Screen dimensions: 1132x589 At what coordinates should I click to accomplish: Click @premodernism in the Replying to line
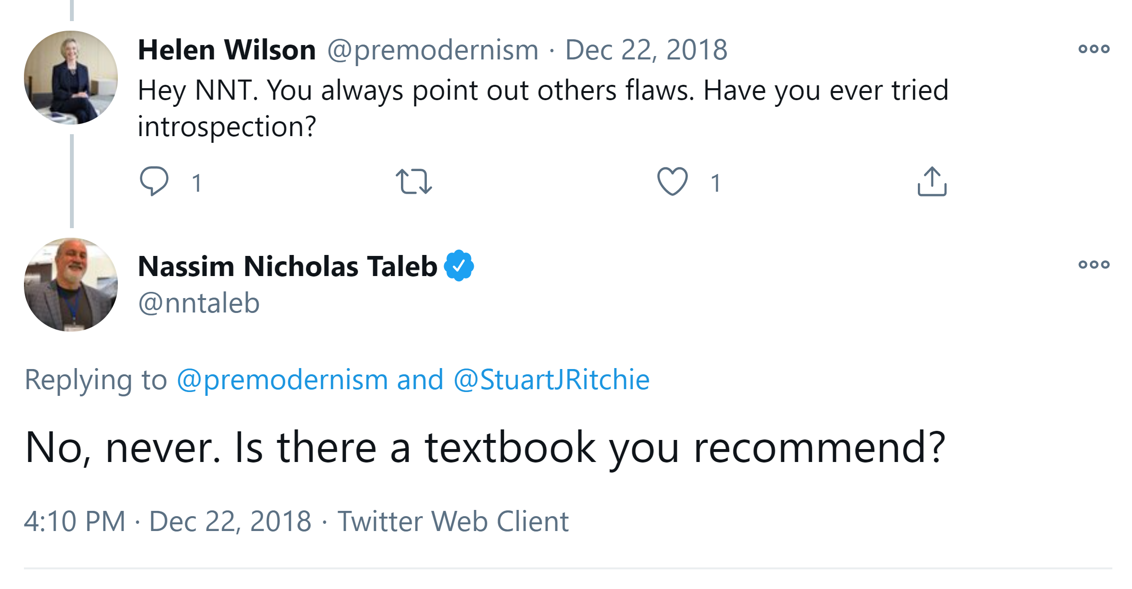coord(282,380)
